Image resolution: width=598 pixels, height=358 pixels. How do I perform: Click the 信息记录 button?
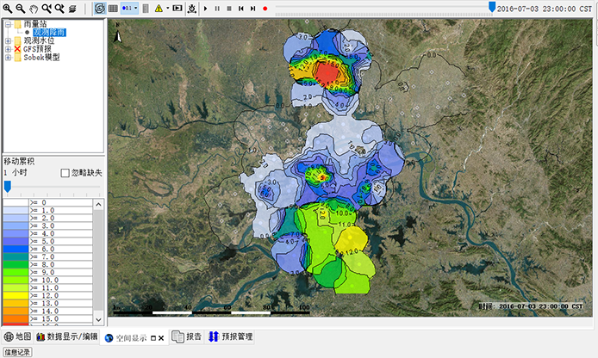(16, 352)
